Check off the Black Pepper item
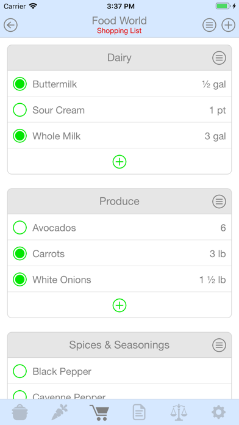The image size is (239, 425). (20, 371)
